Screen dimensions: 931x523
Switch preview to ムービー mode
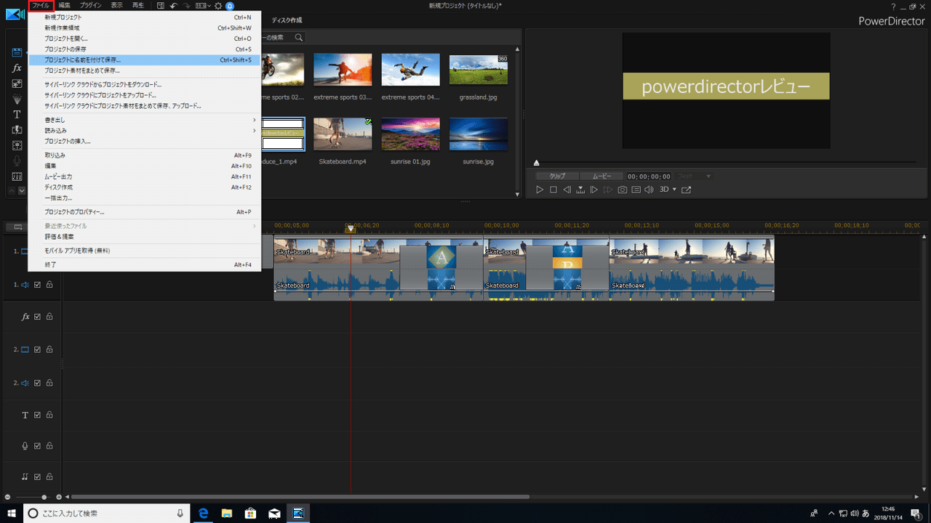602,177
